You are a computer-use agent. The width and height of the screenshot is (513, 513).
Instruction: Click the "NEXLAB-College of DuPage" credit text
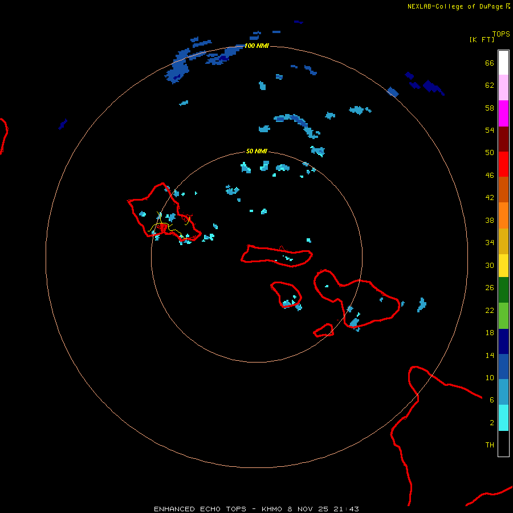point(455,6)
